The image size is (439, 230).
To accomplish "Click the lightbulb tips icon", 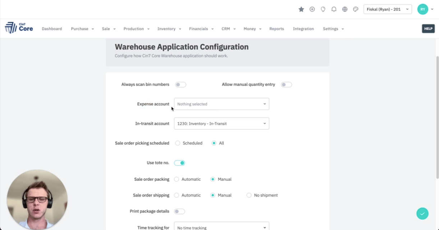I will 323,9.
